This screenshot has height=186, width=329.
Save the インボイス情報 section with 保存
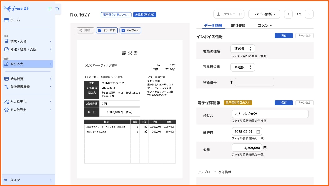283,35
